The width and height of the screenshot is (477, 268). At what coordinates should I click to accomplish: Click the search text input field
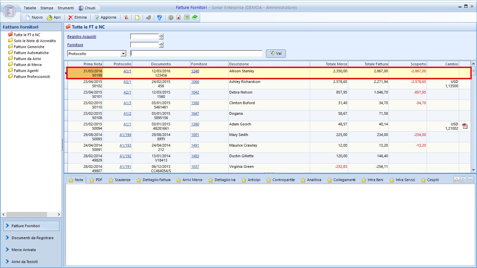point(196,54)
